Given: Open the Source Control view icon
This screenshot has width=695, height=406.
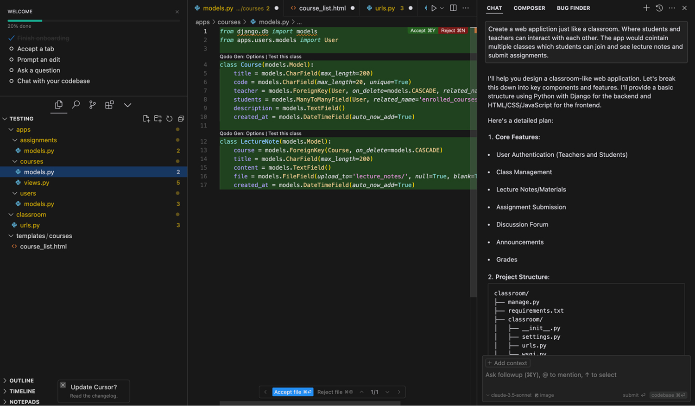Looking at the screenshot, I should 93,105.
